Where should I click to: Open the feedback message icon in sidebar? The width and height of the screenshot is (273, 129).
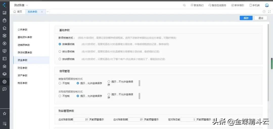(x=5, y=89)
